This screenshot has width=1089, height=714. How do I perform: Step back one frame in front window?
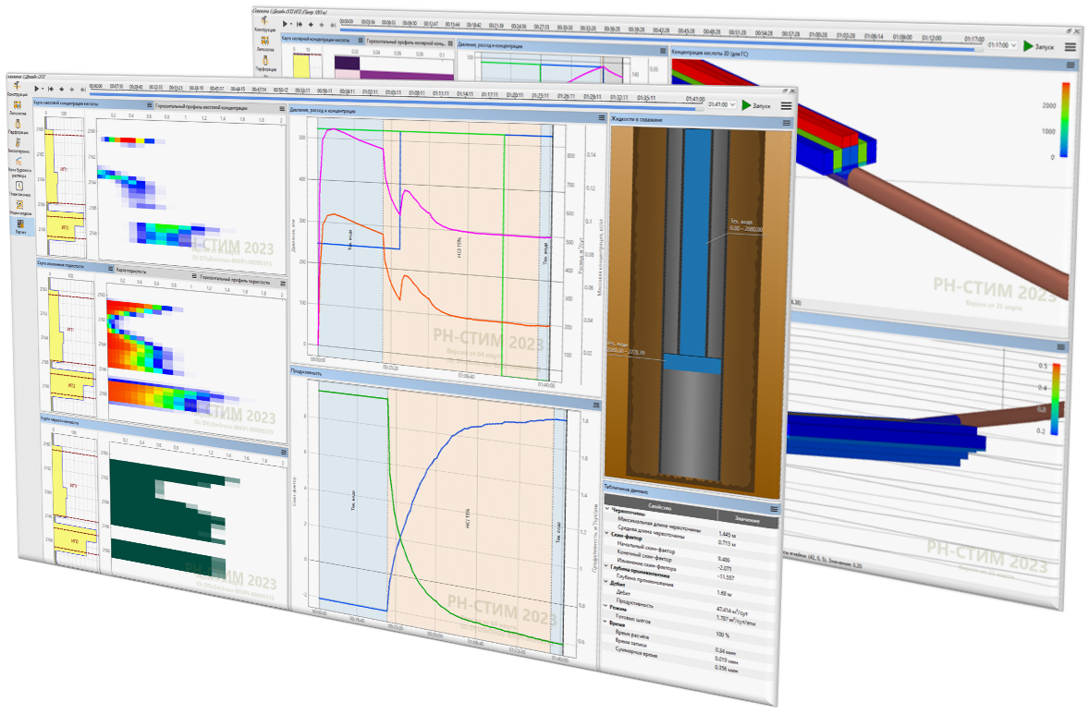tap(61, 89)
